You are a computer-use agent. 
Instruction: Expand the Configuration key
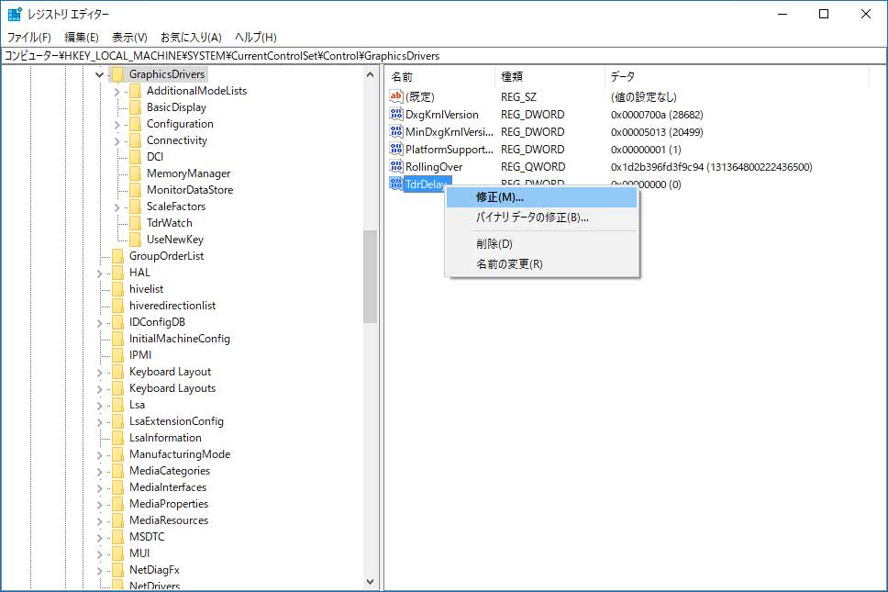[x=117, y=124]
